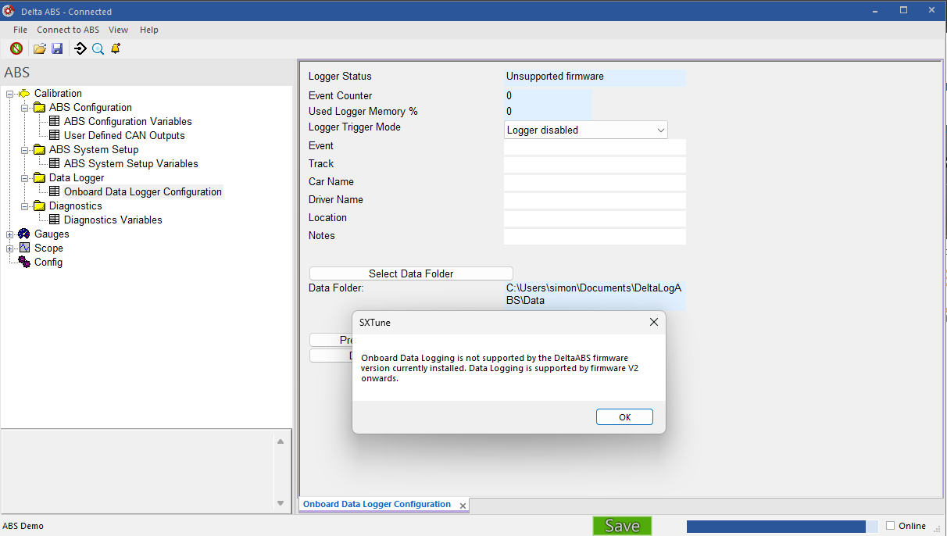
Task: Click the arrow-into-diamond toolbar icon
Action: pos(80,48)
